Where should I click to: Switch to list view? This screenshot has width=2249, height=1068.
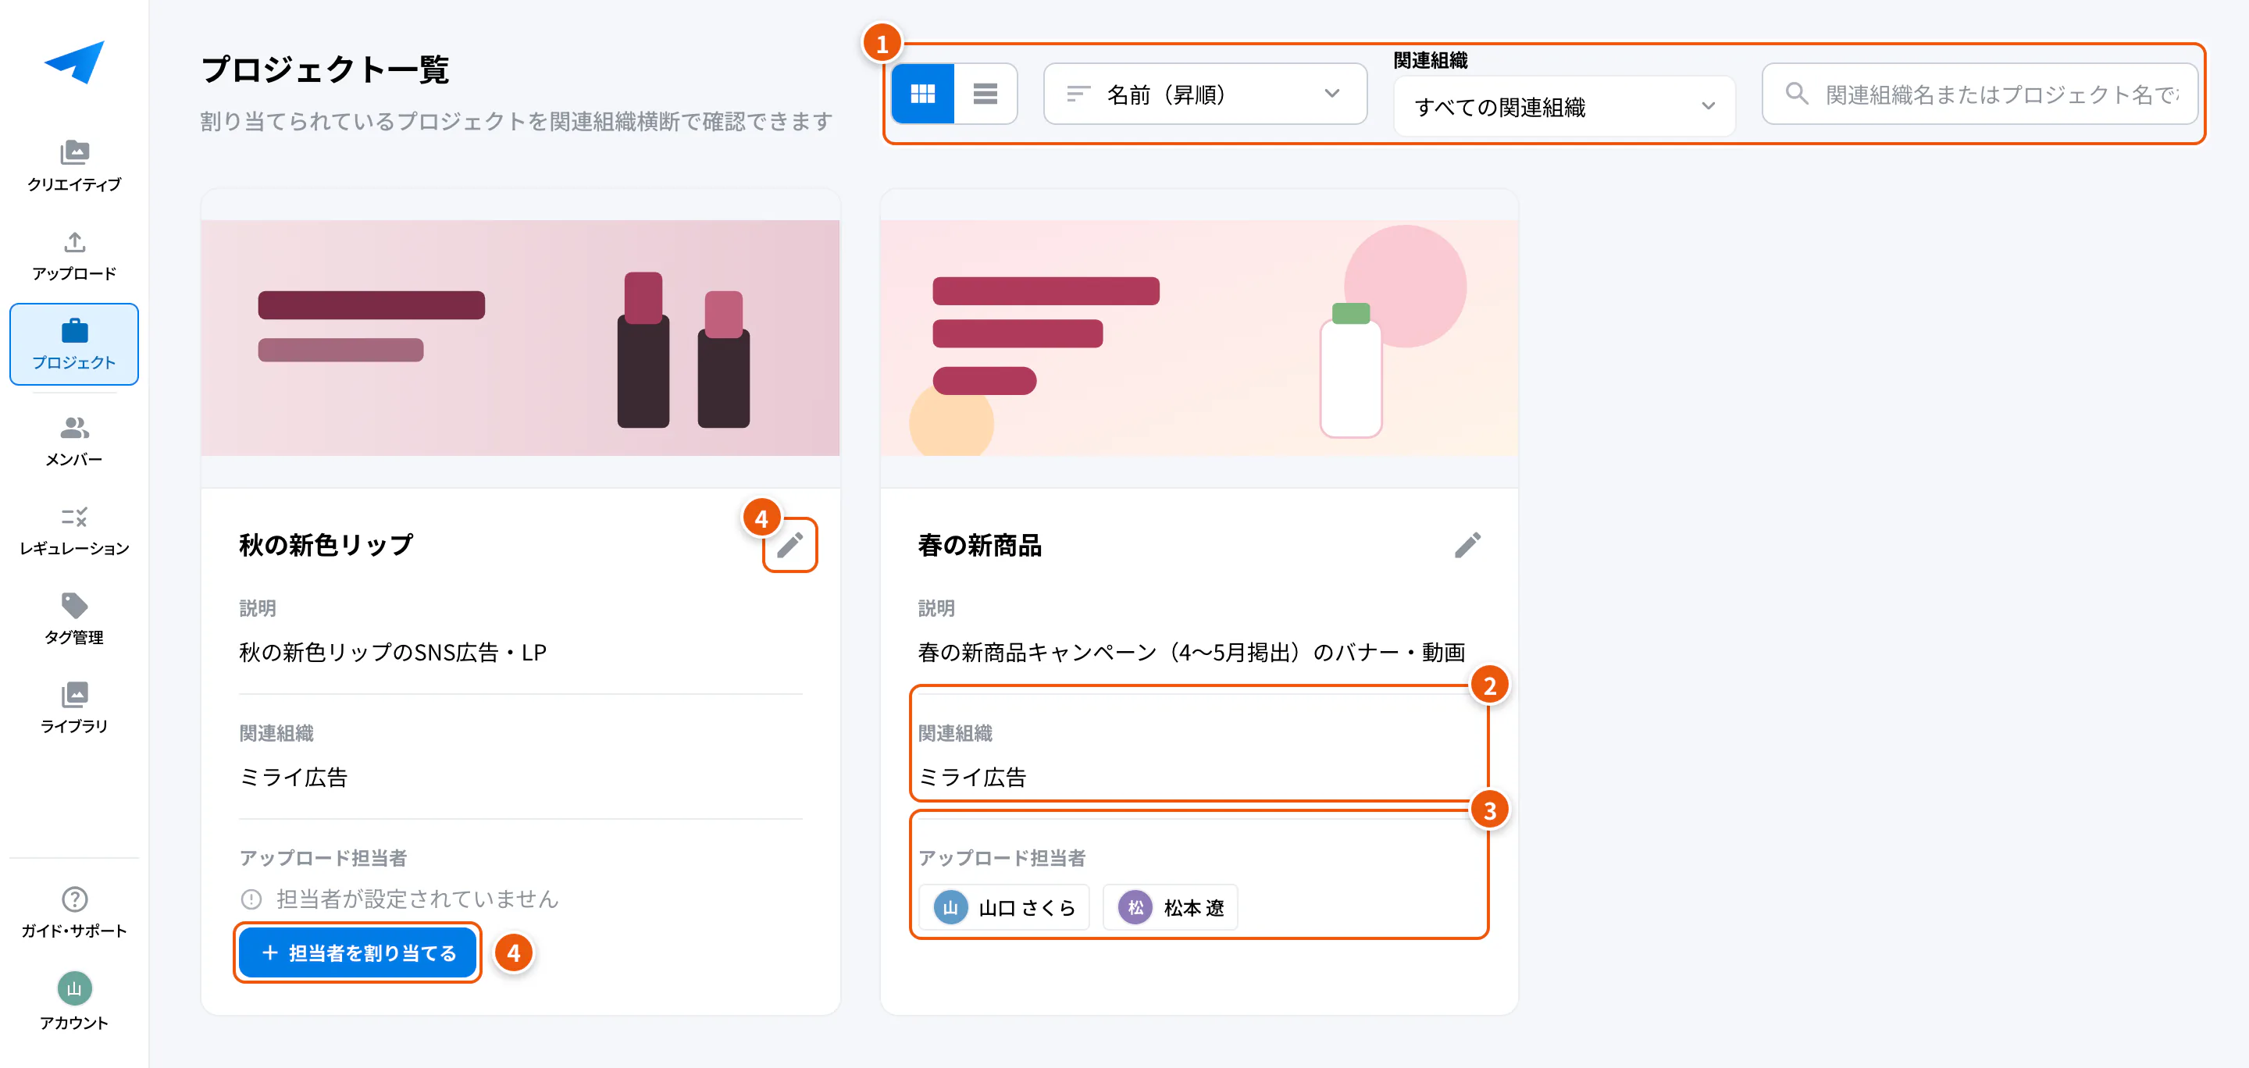985,94
